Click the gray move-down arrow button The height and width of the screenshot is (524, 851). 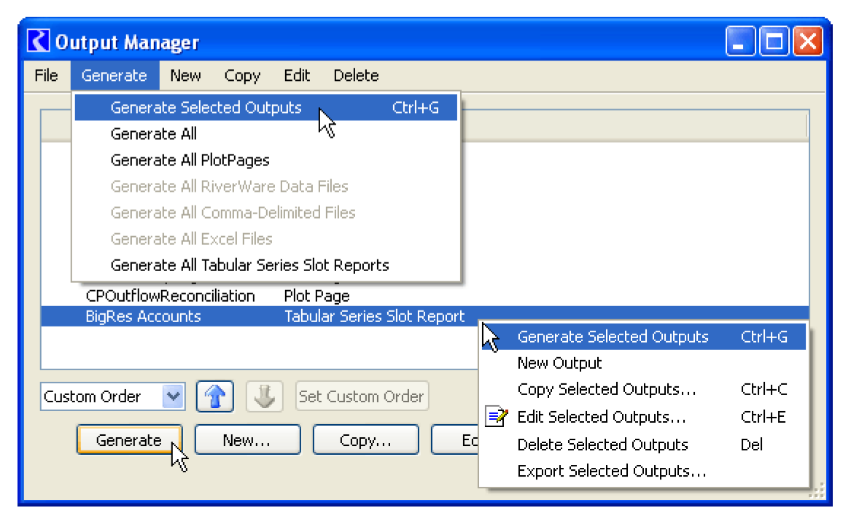tap(263, 396)
